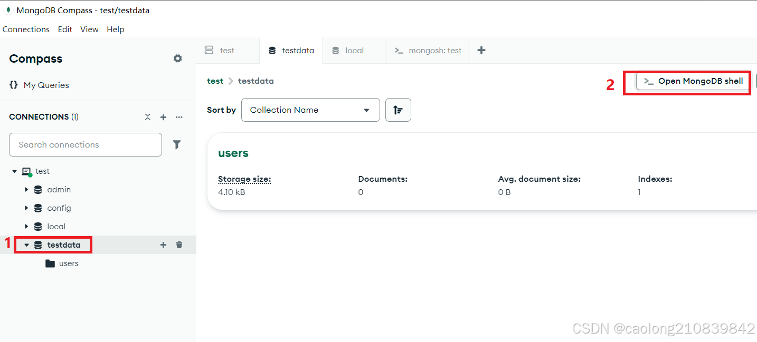Click My Queries braces icon
This screenshot has width=757, height=342.
[14, 85]
